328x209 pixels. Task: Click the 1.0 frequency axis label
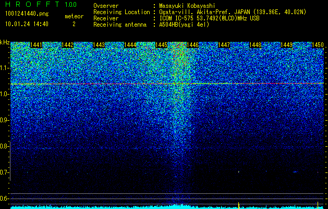click(x=5, y=94)
